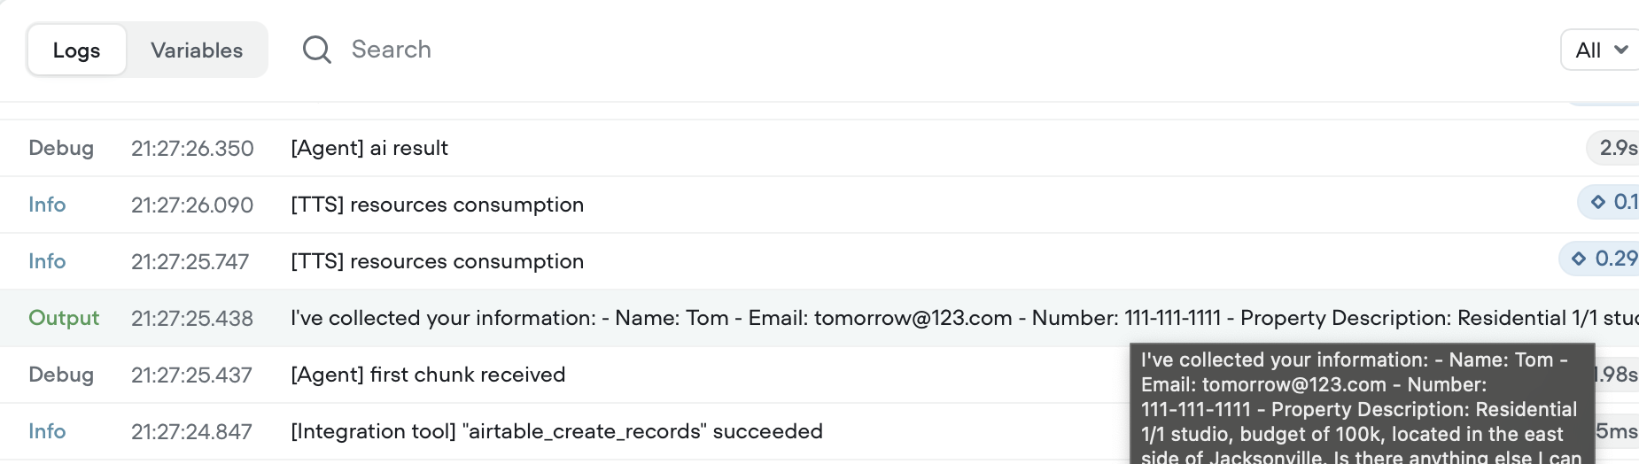
Task: Click the diamond credits icon on the 0.29 badge
Action: [x=1579, y=259]
